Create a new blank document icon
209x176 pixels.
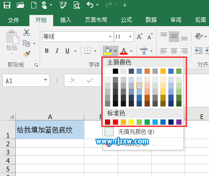click(x=34, y=5)
